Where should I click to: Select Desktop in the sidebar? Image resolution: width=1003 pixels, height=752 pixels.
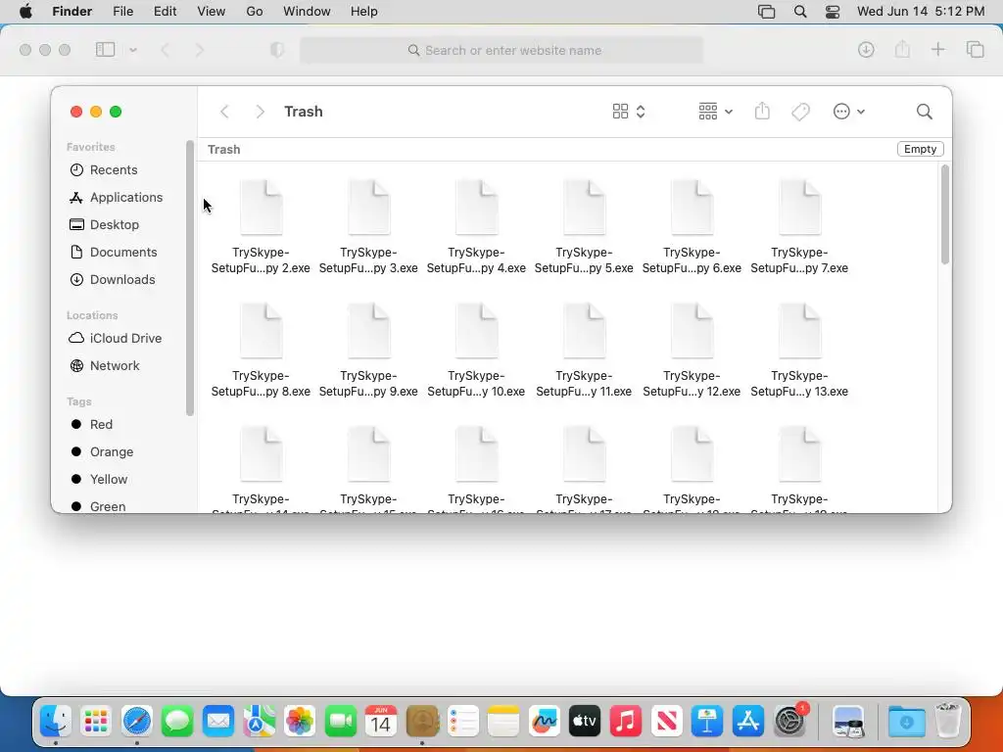tap(115, 225)
